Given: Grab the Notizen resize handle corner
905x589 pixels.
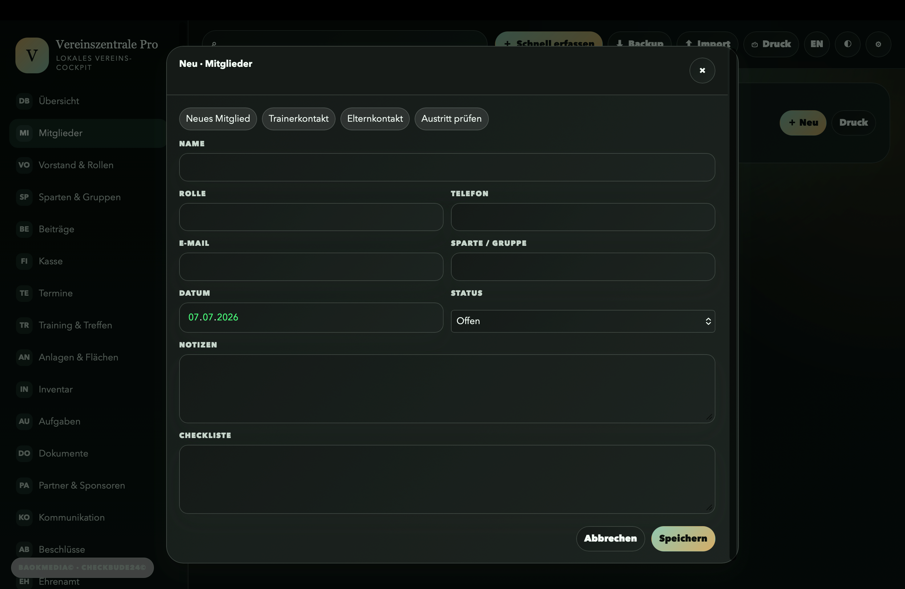Looking at the screenshot, I should click(709, 417).
